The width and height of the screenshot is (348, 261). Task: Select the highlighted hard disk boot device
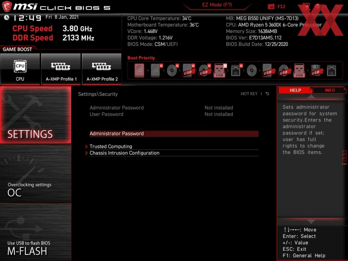point(139,70)
